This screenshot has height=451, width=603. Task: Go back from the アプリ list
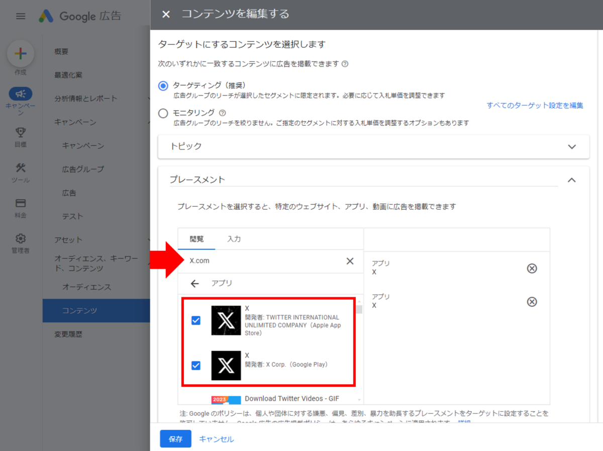[x=195, y=284]
